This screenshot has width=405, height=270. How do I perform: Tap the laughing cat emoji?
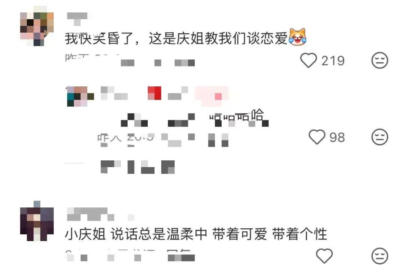pyautogui.click(x=297, y=37)
